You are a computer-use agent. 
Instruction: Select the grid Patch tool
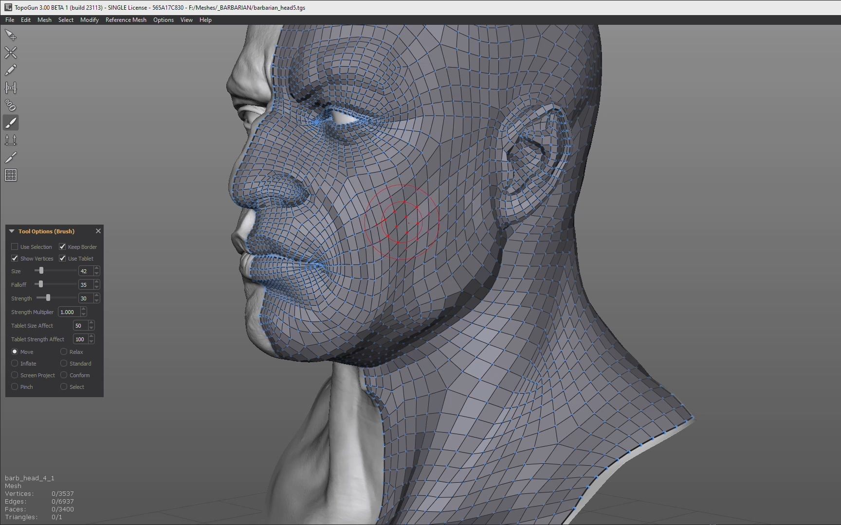click(11, 175)
